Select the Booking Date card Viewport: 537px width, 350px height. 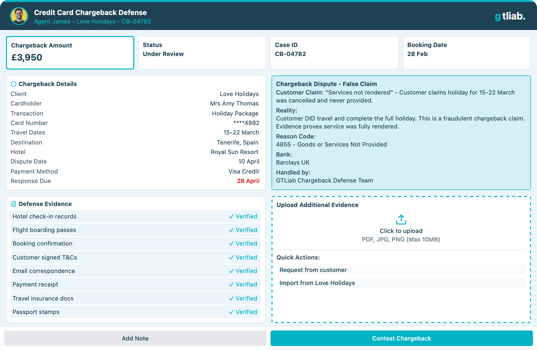coord(467,53)
